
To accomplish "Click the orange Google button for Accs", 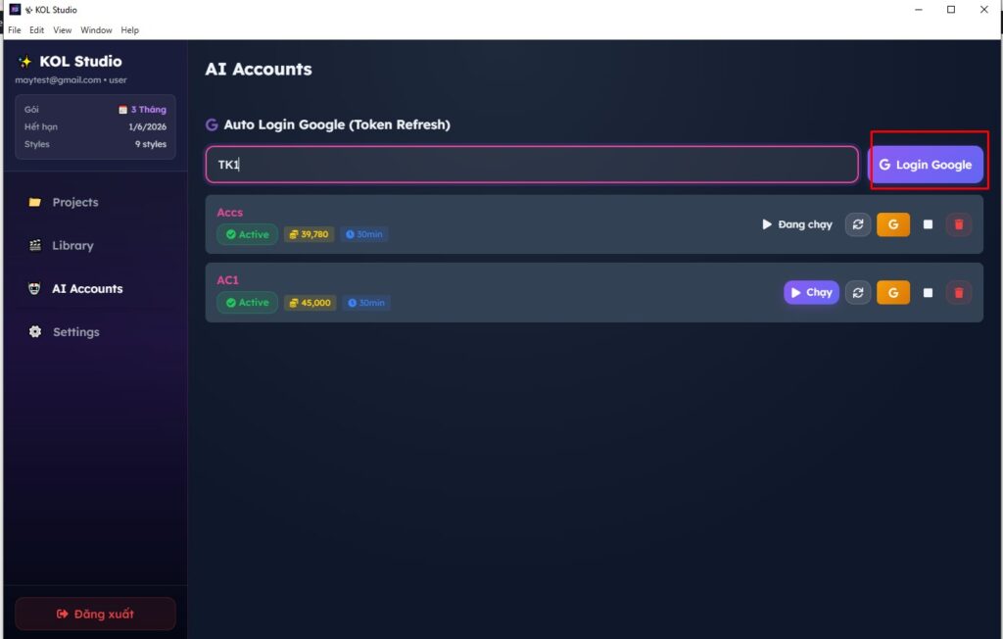I will (x=892, y=224).
